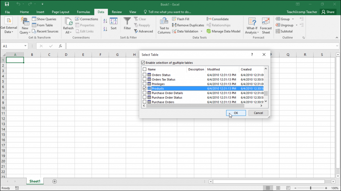Check the Purchase Orders table checkbox
The image size is (341, 191).
pyautogui.click(x=145, y=102)
